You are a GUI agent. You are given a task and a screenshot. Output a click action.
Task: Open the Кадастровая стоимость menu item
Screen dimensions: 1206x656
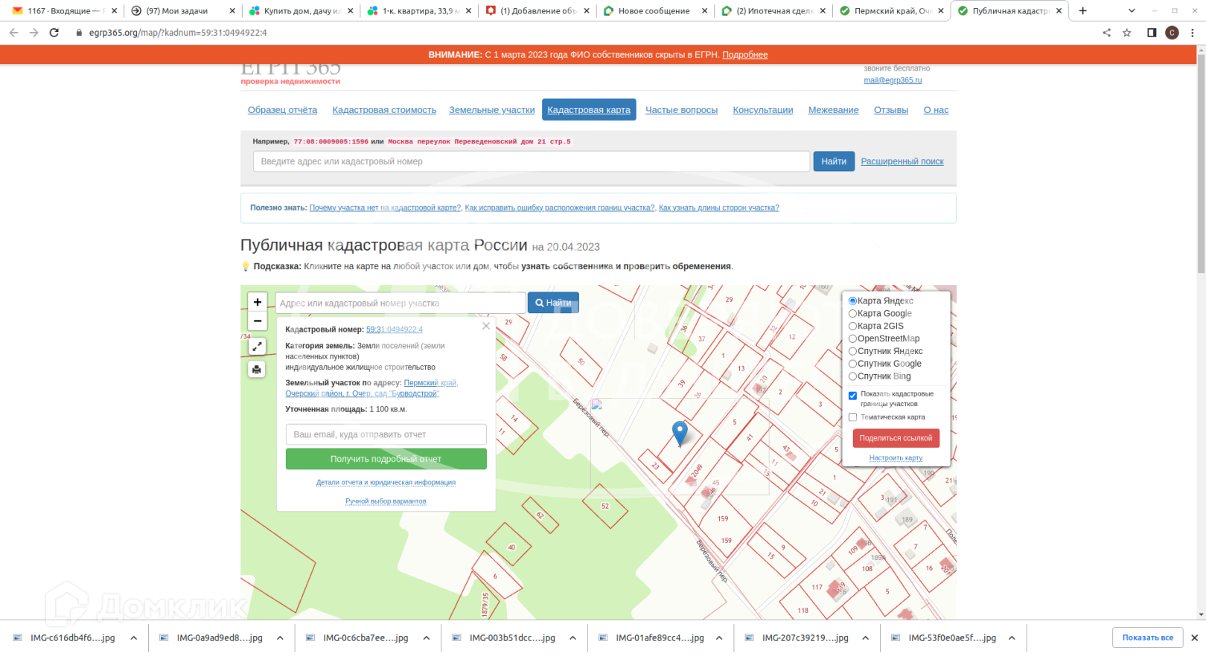click(384, 110)
